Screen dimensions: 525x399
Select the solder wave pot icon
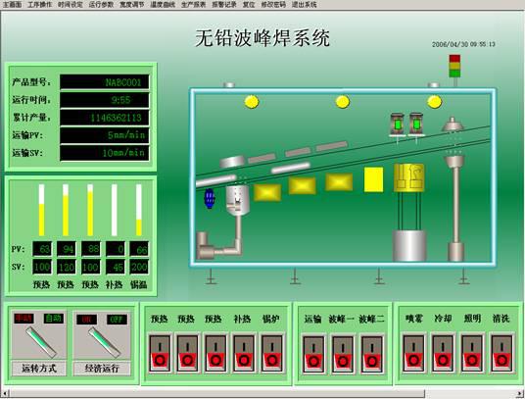pos(408,177)
